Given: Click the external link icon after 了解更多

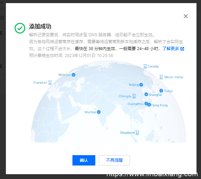Looking at the screenshot, I should [182, 49].
